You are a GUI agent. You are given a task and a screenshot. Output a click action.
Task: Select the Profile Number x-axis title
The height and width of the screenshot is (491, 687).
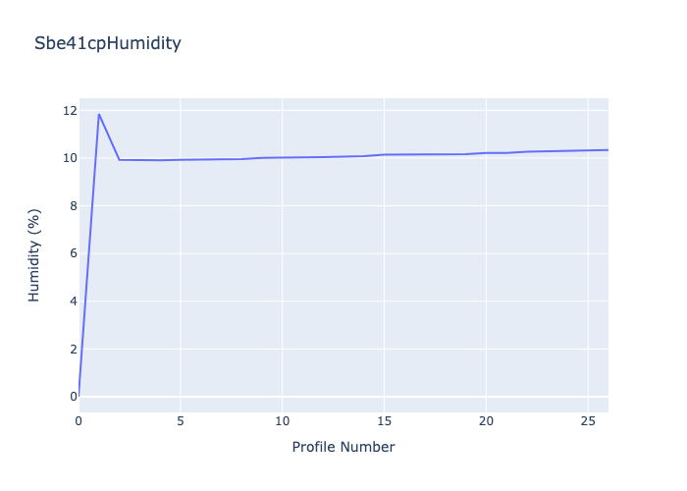click(x=343, y=447)
